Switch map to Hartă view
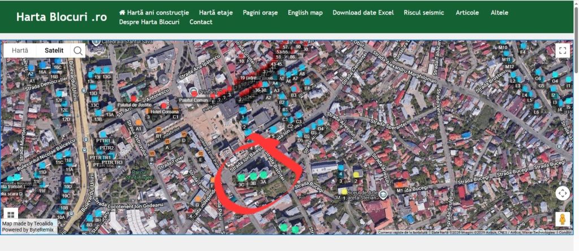This screenshot has height=251, width=579. point(20,51)
